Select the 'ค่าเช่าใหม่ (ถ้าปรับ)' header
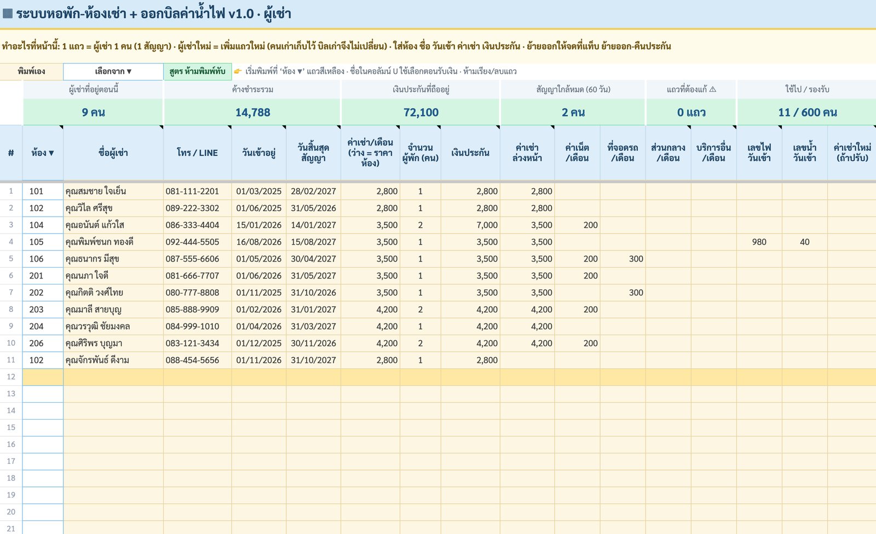Image resolution: width=876 pixels, height=534 pixels. [852, 153]
